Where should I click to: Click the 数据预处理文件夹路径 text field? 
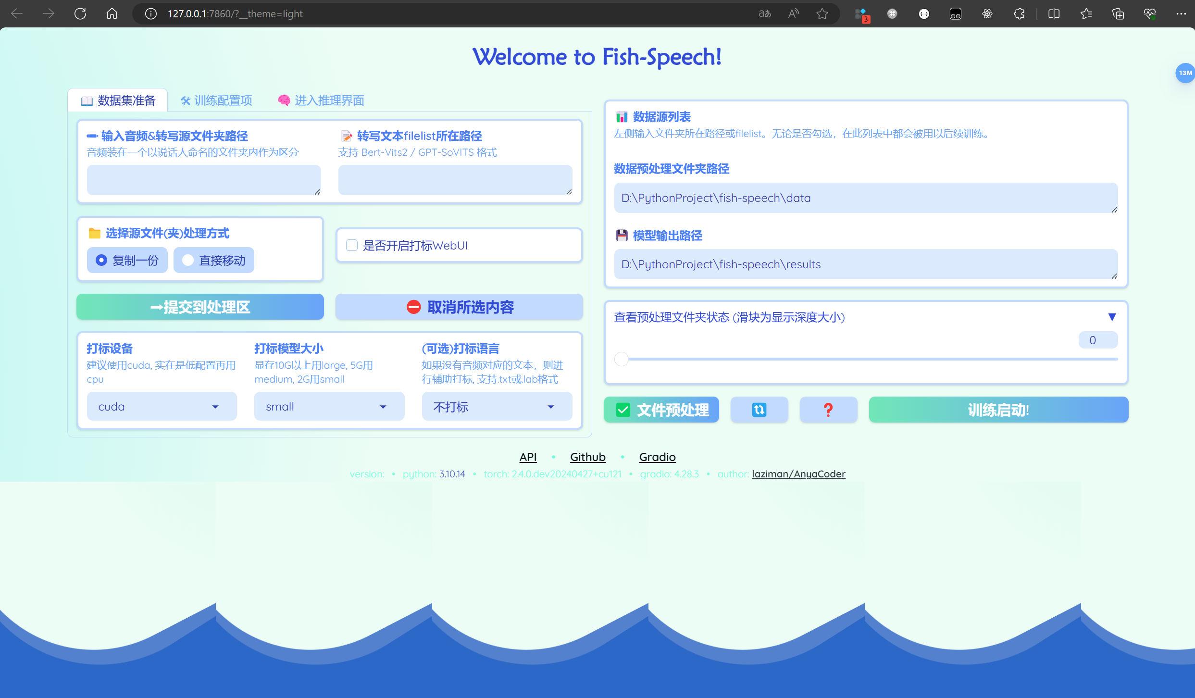865,198
